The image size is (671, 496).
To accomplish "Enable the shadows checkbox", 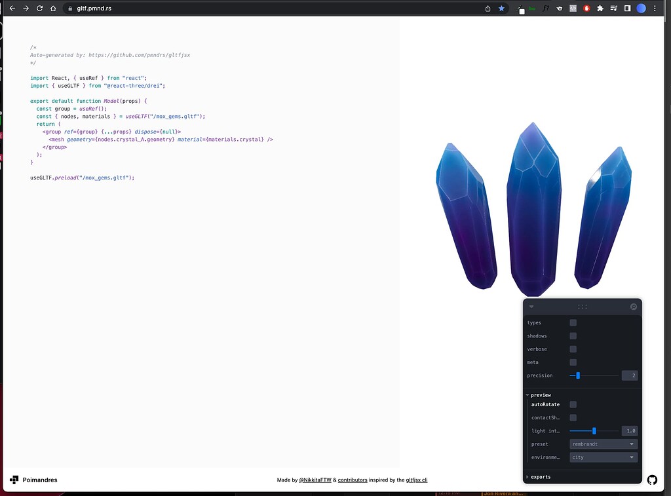I will pos(573,335).
